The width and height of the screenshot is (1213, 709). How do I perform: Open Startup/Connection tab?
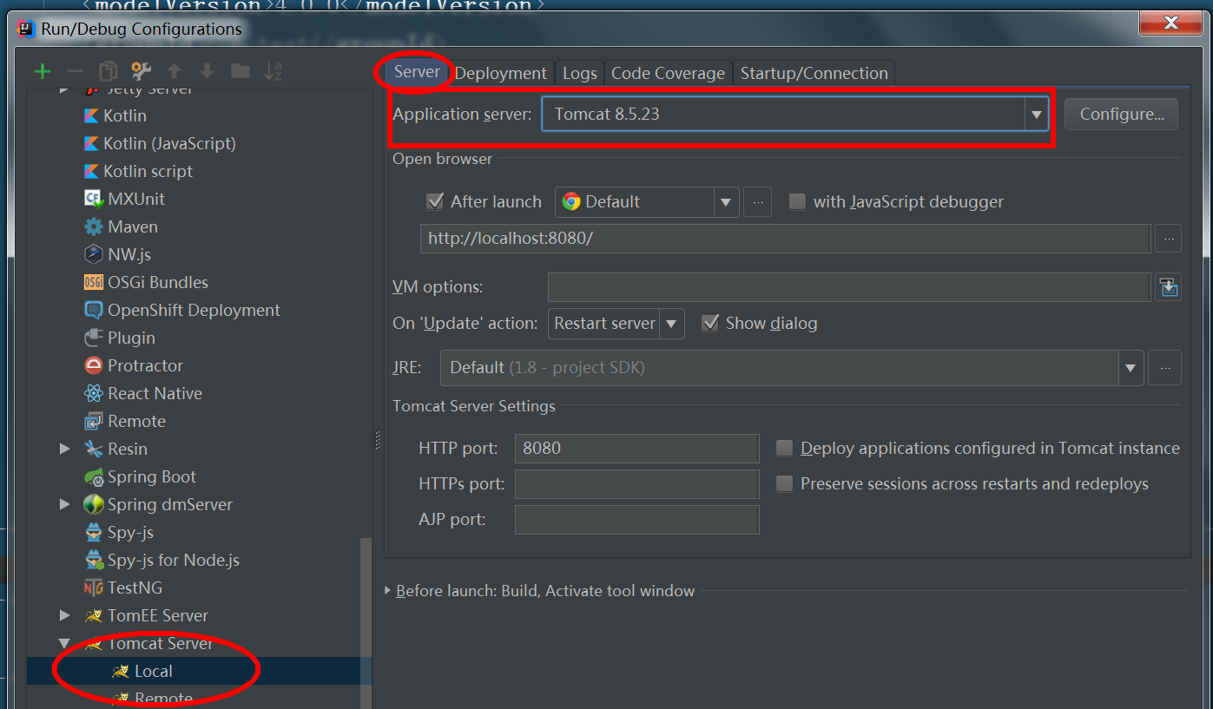[814, 74]
